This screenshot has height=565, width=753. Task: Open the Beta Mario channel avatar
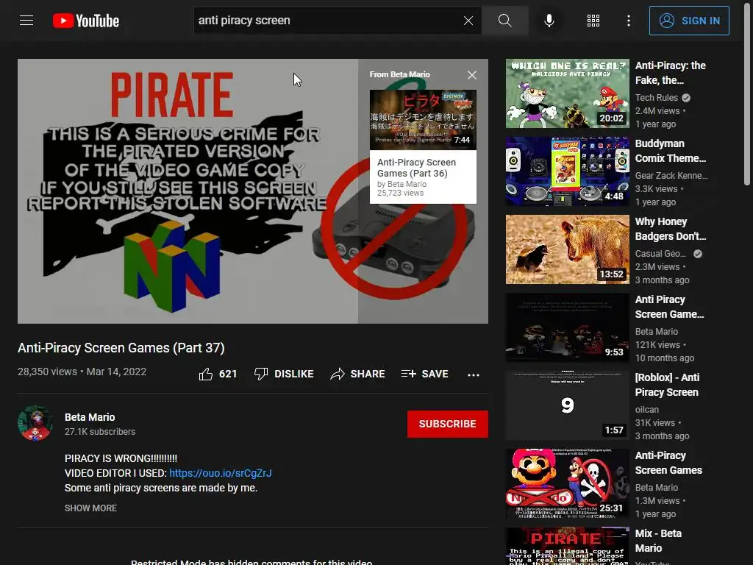[35, 423]
